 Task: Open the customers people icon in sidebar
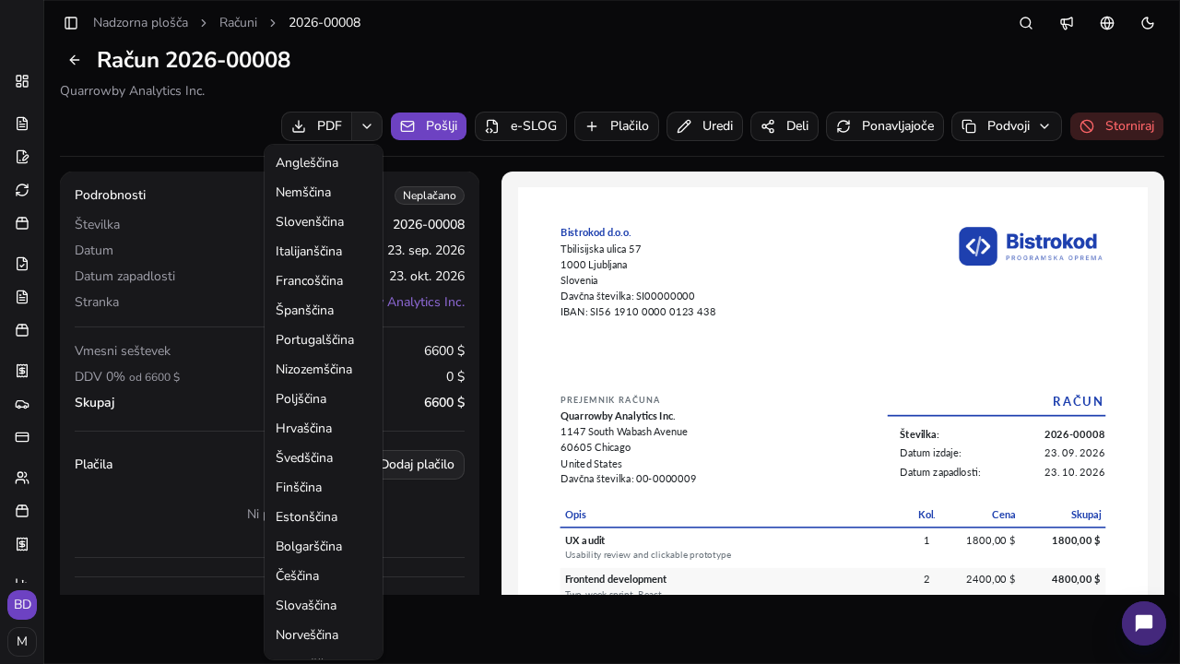point(22,478)
